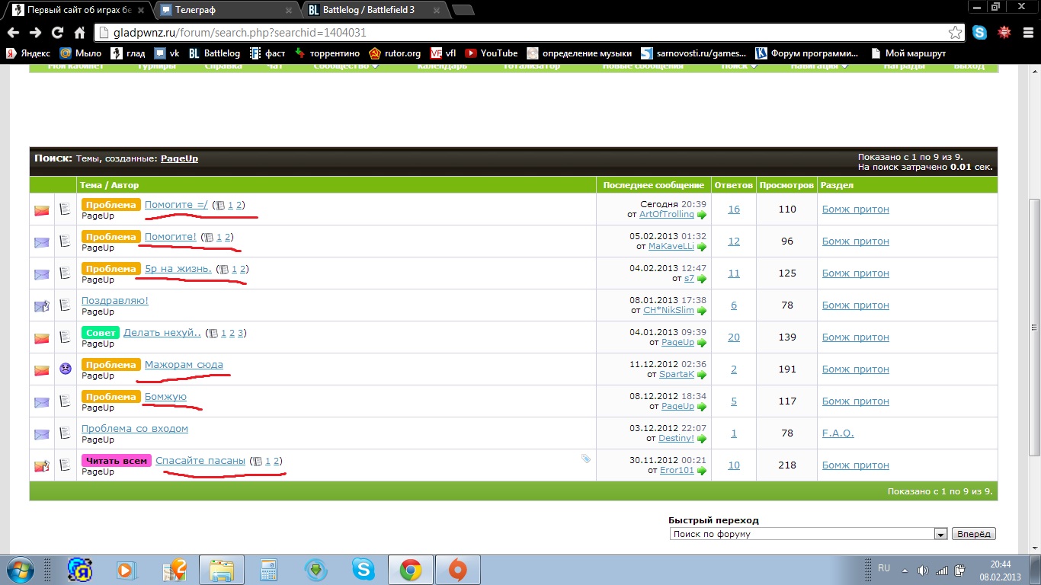Screen dimensions: 1041x585
Task: Click the green arrow beside Eror101
Action: point(702,471)
